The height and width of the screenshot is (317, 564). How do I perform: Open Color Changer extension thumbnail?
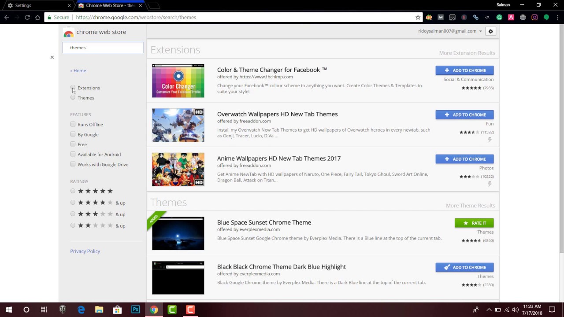[x=178, y=81]
